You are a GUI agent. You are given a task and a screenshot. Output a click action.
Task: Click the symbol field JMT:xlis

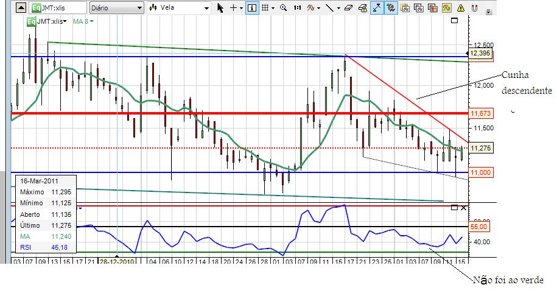[58, 8]
